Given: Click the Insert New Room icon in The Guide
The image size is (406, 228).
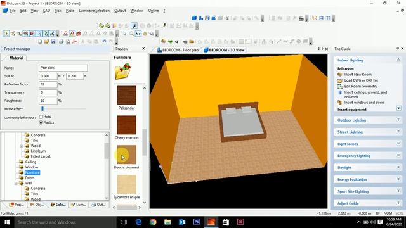Looking at the screenshot, I should coord(340,75).
